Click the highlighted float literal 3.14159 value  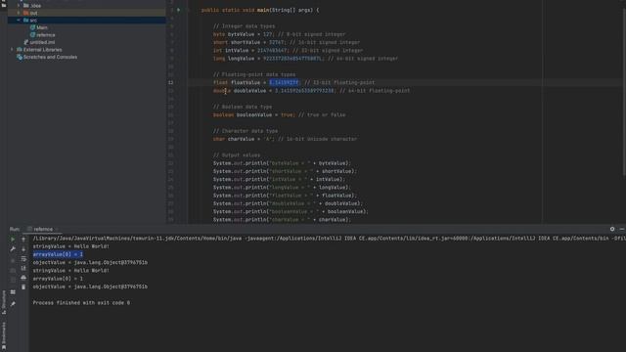click(x=284, y=82)
